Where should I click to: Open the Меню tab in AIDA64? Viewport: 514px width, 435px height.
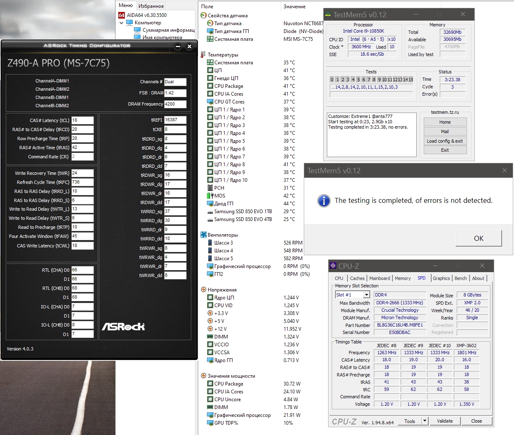click(x=126, y=5)
